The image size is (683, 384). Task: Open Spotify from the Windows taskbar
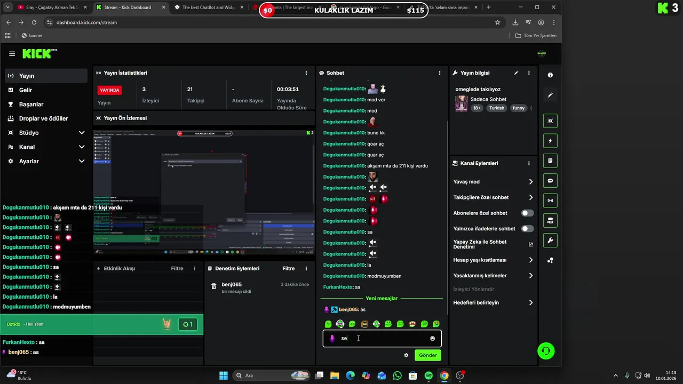(x=428, y=375)
